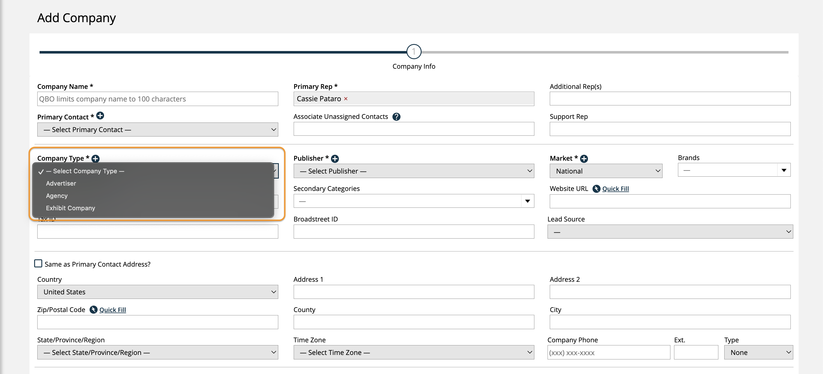Click Quick Fill link for Website URL
Viewport: 823px width, 374px height.
tap(615, 189)
